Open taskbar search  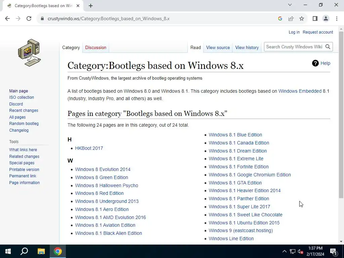coord(24,251)
